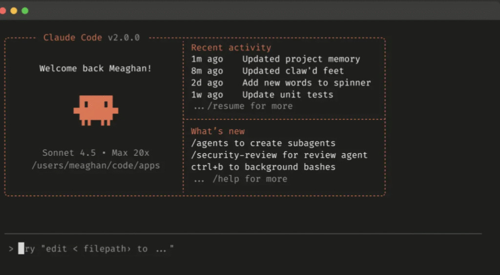Click the /users/meaghan/code/apps directory path
Viewport: 500px width, 275px height.
pyautogui.click(x=96, y=165)
